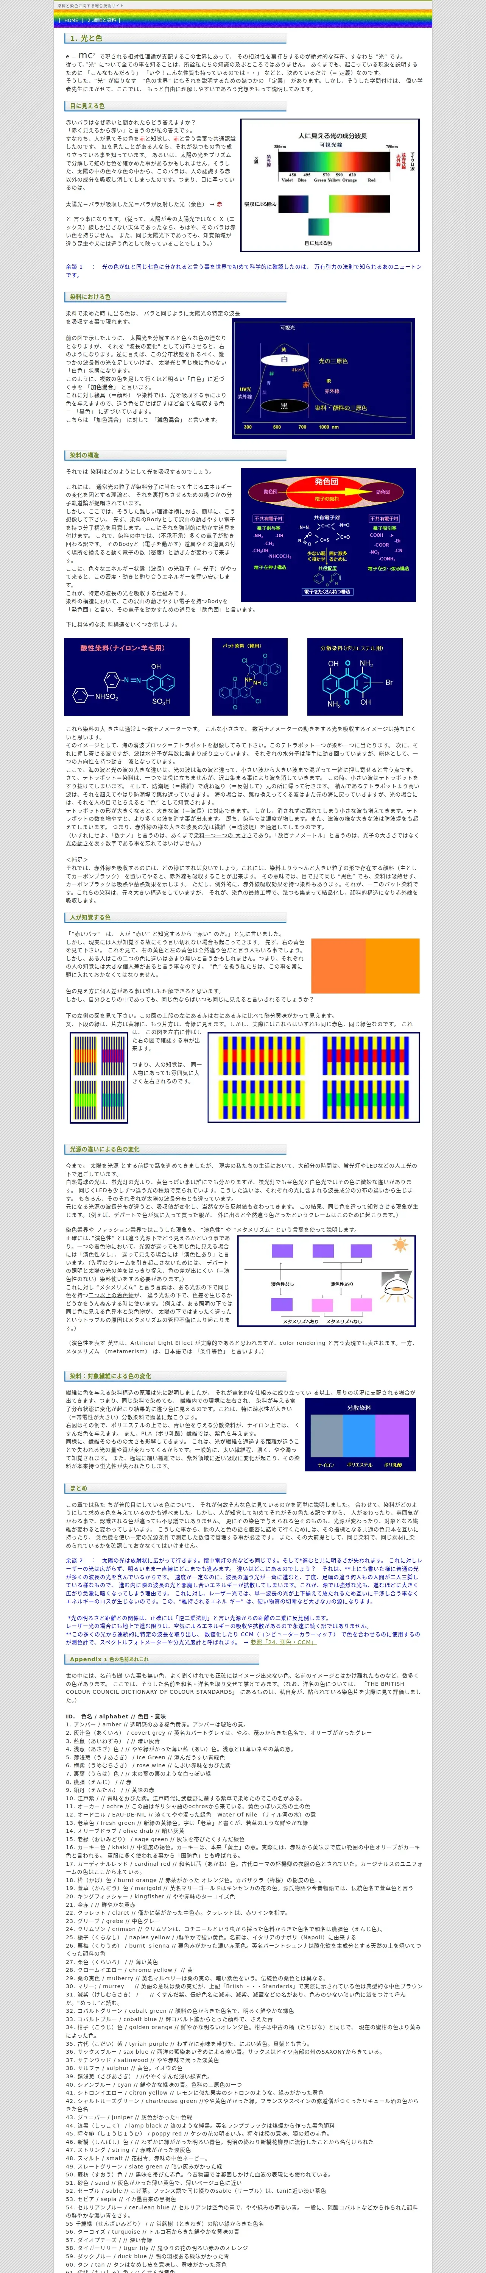Open the HOME link in the top navigation

click(x=72, y=20)
